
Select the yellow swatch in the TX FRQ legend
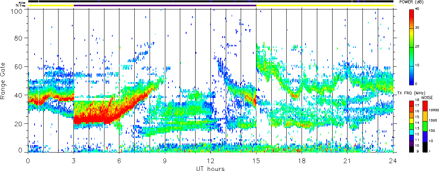click(x=412, y=120)
